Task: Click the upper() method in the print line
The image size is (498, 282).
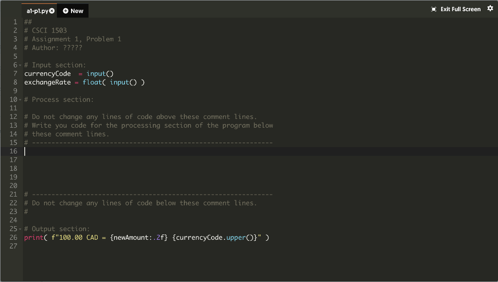Action: click(236, 237)
